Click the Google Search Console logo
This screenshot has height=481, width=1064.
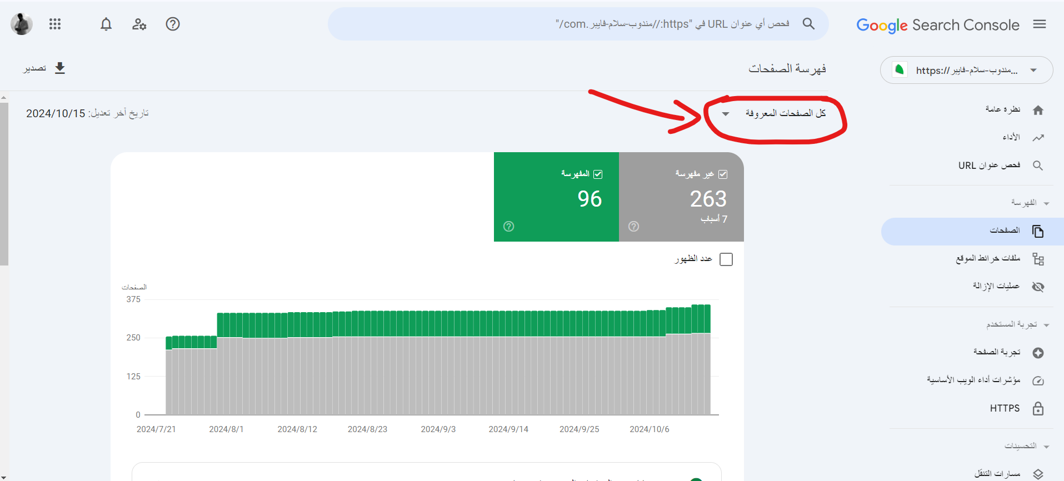pos(938,25)
